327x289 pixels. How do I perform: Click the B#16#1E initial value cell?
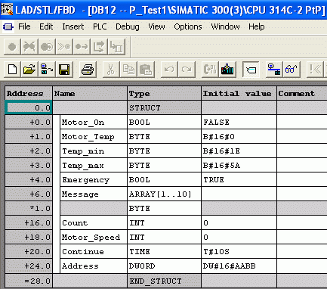(x=239, y=151)
